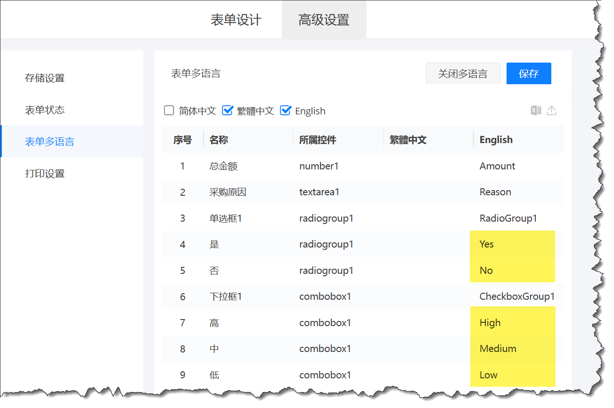
Task: Disable the 繁體中文 checkbox
Action: pyautogui.click(x=228, y=110)
